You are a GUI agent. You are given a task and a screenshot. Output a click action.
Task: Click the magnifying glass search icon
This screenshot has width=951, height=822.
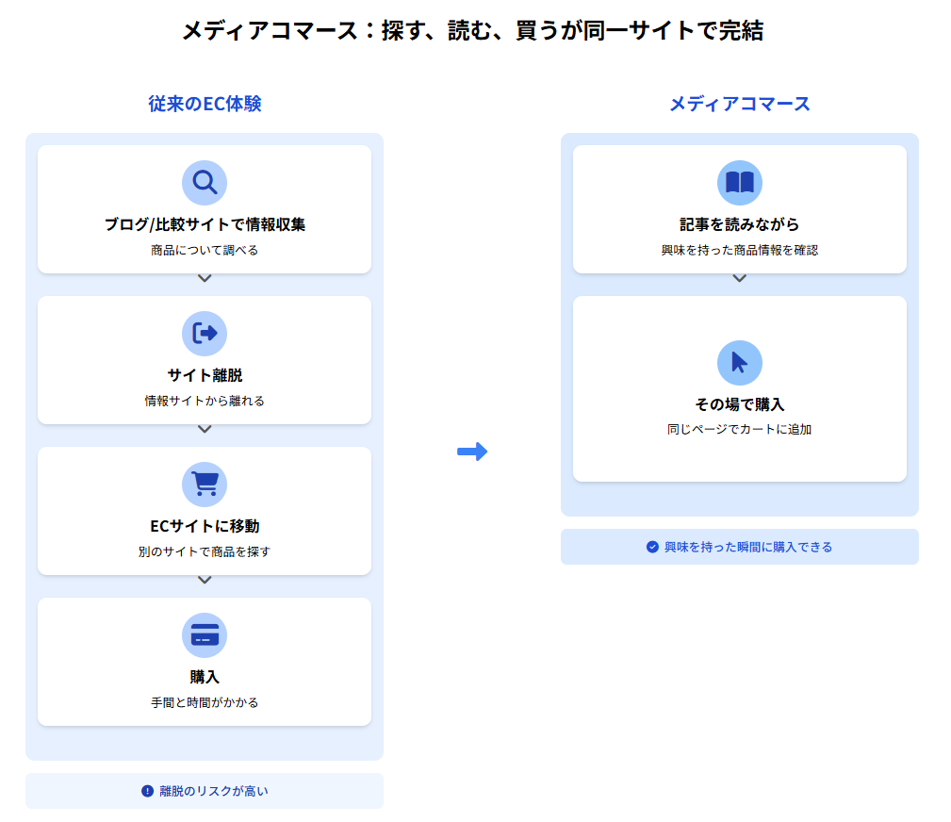[x=205, y=182]
